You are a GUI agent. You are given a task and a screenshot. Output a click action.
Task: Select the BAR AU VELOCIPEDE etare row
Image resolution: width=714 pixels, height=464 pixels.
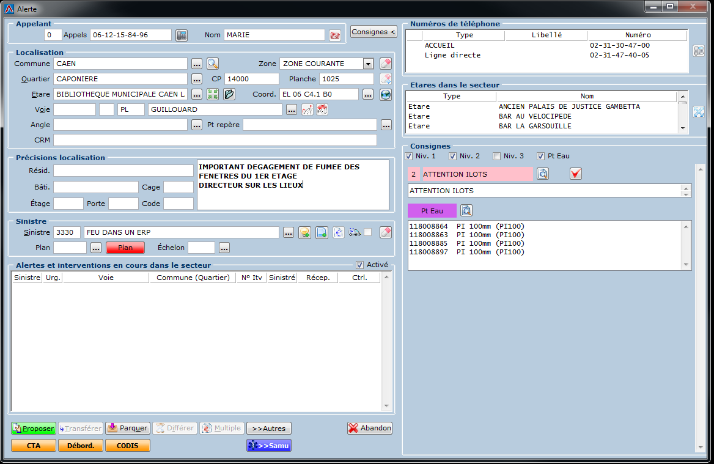[542, 117]
